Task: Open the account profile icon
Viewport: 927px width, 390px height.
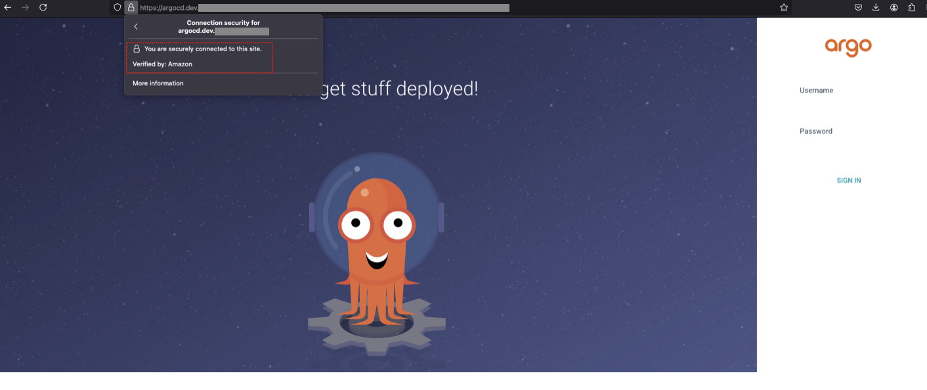Action: click(894, 7)
